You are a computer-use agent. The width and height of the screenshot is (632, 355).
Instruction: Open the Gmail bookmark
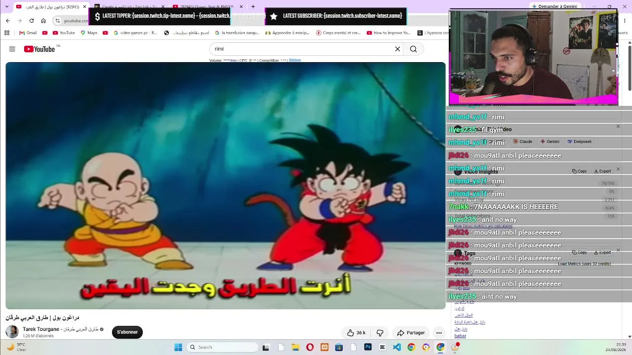(x=28, y=33)
